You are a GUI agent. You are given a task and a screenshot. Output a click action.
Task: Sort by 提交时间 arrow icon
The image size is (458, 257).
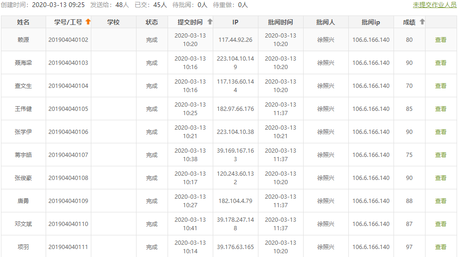tap(210, 22)
